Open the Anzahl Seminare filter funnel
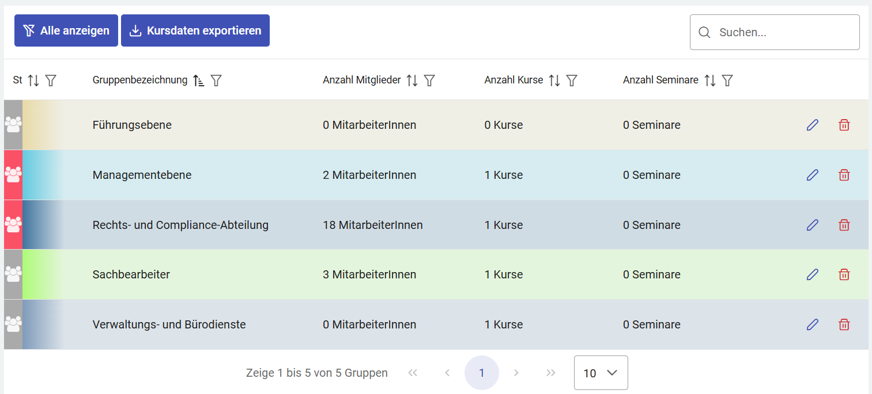The height and width of the screenshot is (394, 872). 727,81
